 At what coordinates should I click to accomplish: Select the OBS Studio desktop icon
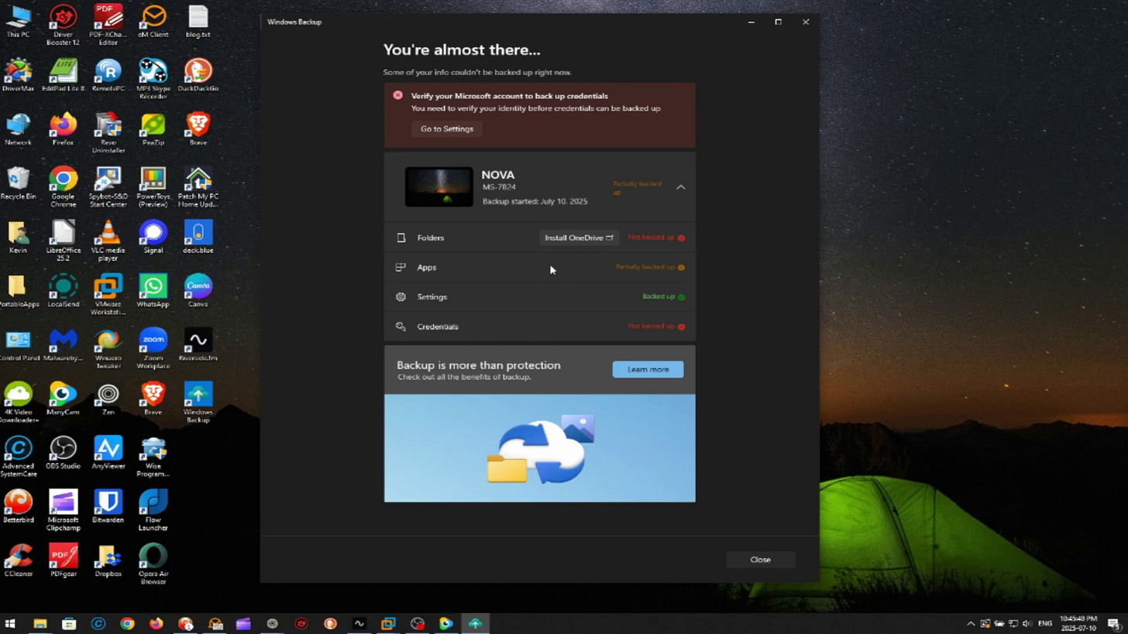[x=63, y=453]
